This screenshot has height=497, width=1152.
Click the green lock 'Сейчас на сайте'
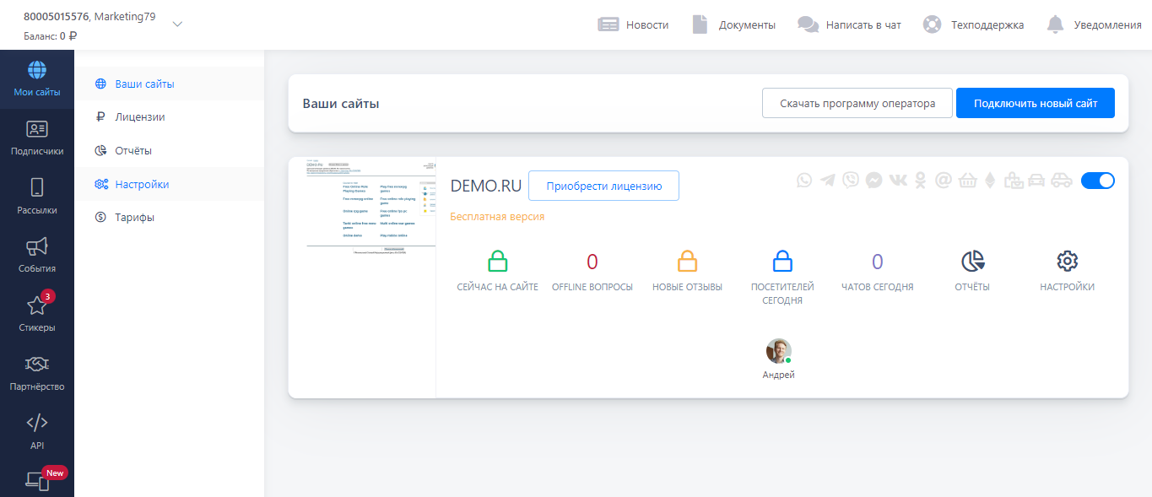pyautogui.click(x=498, y=262)
